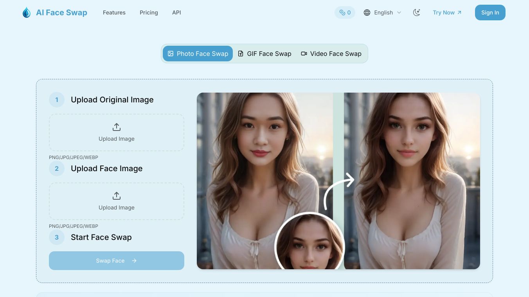Click the AI Face Swap droplet logo
This screenshot has width=529, height=297.
coord(27,13)
